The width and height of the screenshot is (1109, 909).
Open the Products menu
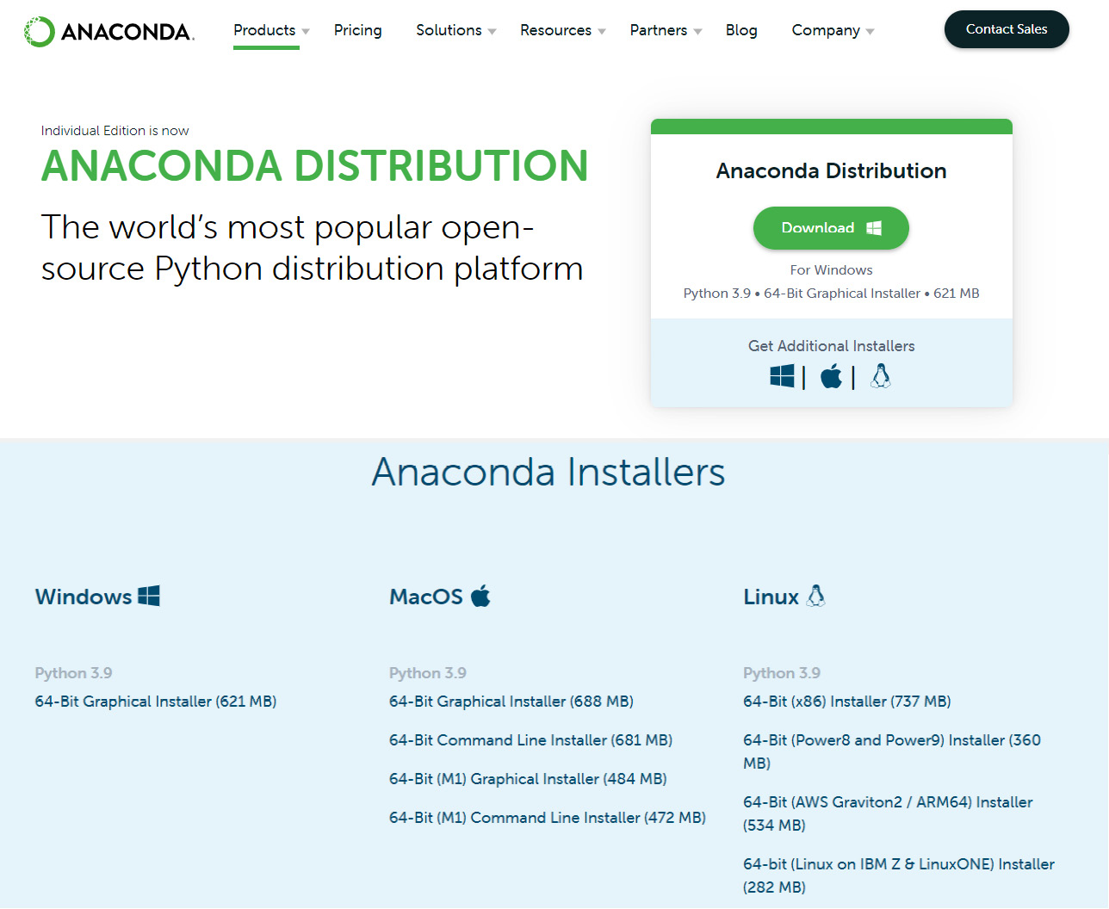pyautogui.click(x=264, y=30)
